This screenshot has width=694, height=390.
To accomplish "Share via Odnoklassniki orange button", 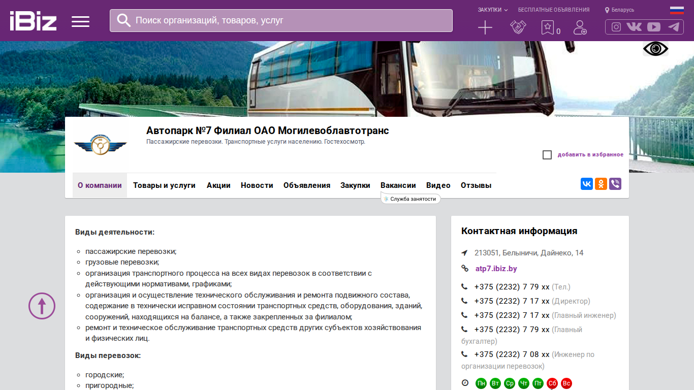I will coord(601,184).
